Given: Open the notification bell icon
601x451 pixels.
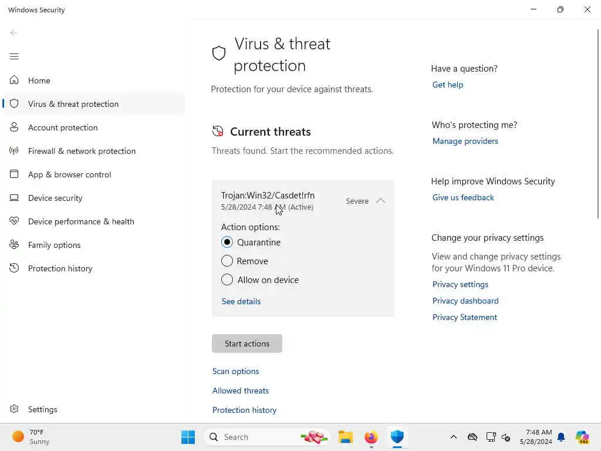Looking at the screenshot, I should click(x=561, y=437).
